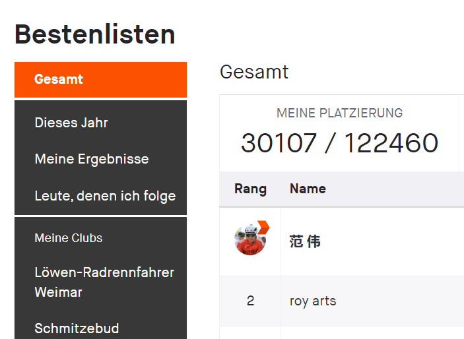Open Meine Ergebnisse in the sidebar
464x339 pixels.
click(100, 159)
